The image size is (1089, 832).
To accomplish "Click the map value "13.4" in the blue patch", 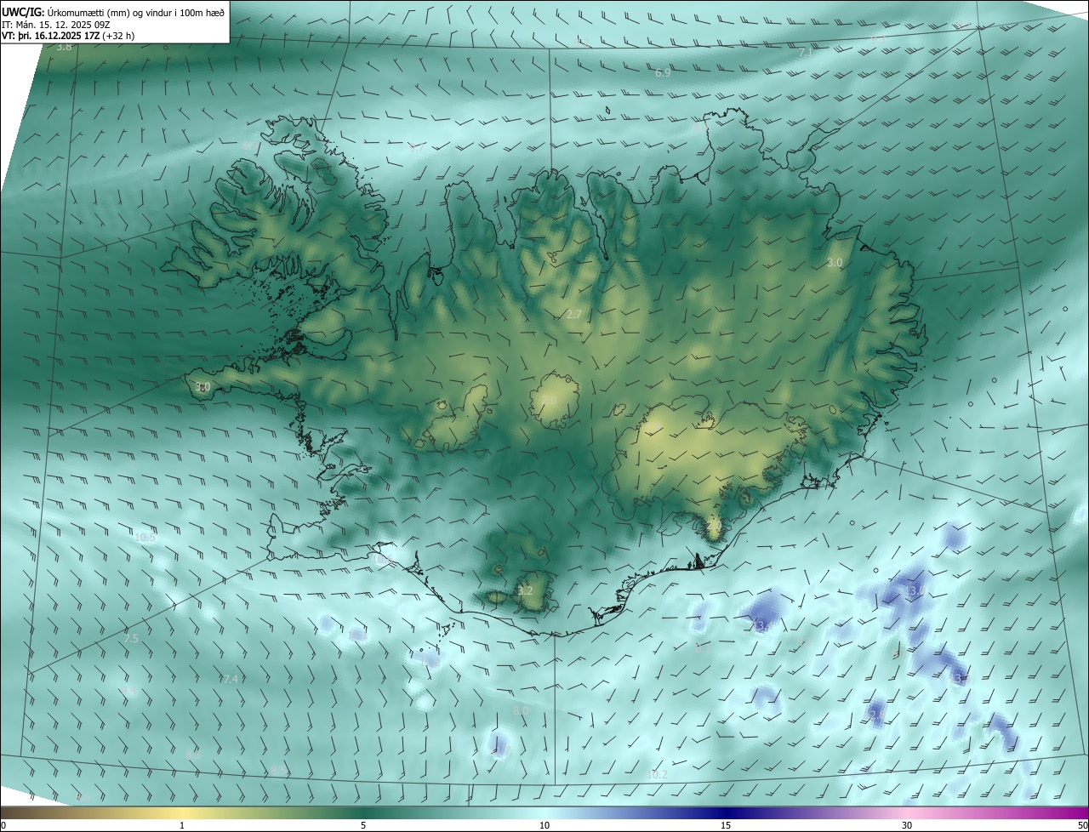I will pyautogui.click(x=761, y=626).
